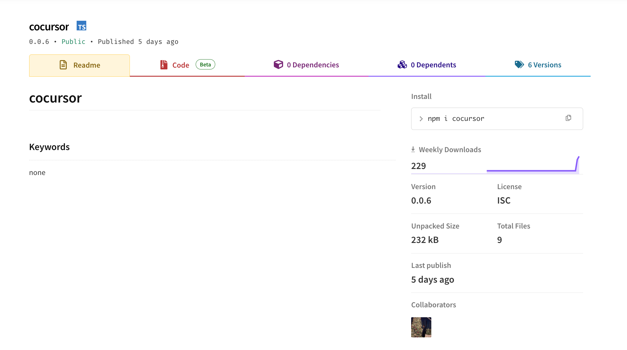Image resolution: width=627 pixels, height=350 pixels.
Task: Click the Versions tags icon
Action: point(519,64)
